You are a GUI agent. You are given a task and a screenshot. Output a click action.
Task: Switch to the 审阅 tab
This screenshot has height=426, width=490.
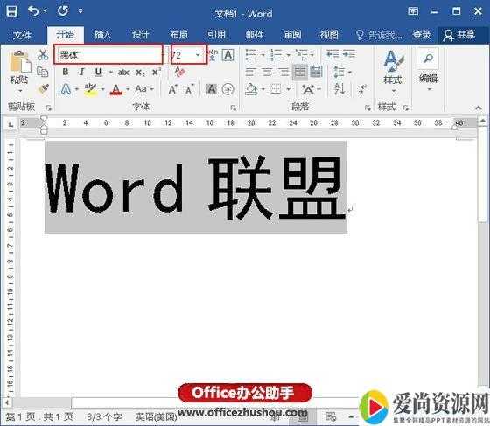(x=292, y=35)
